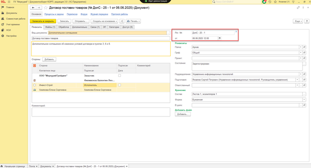This screenshot has width=311, height=168.
Task: Click the back navigation arrow
Action: tap(33, 8)
